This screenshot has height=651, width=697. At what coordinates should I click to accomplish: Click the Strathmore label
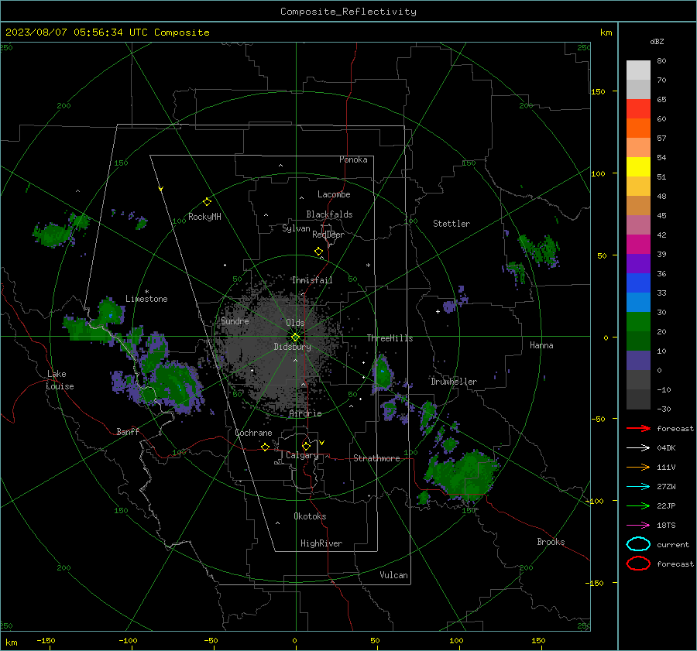click(376, 458)
